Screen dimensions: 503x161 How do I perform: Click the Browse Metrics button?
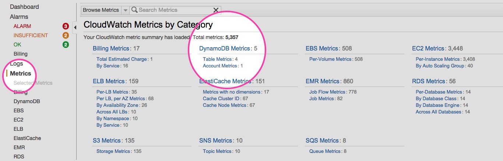pos(101,10)
